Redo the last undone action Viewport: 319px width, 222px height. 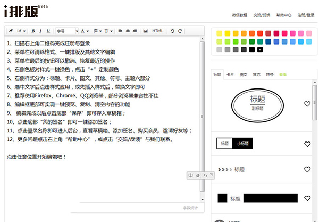point(180,31)
